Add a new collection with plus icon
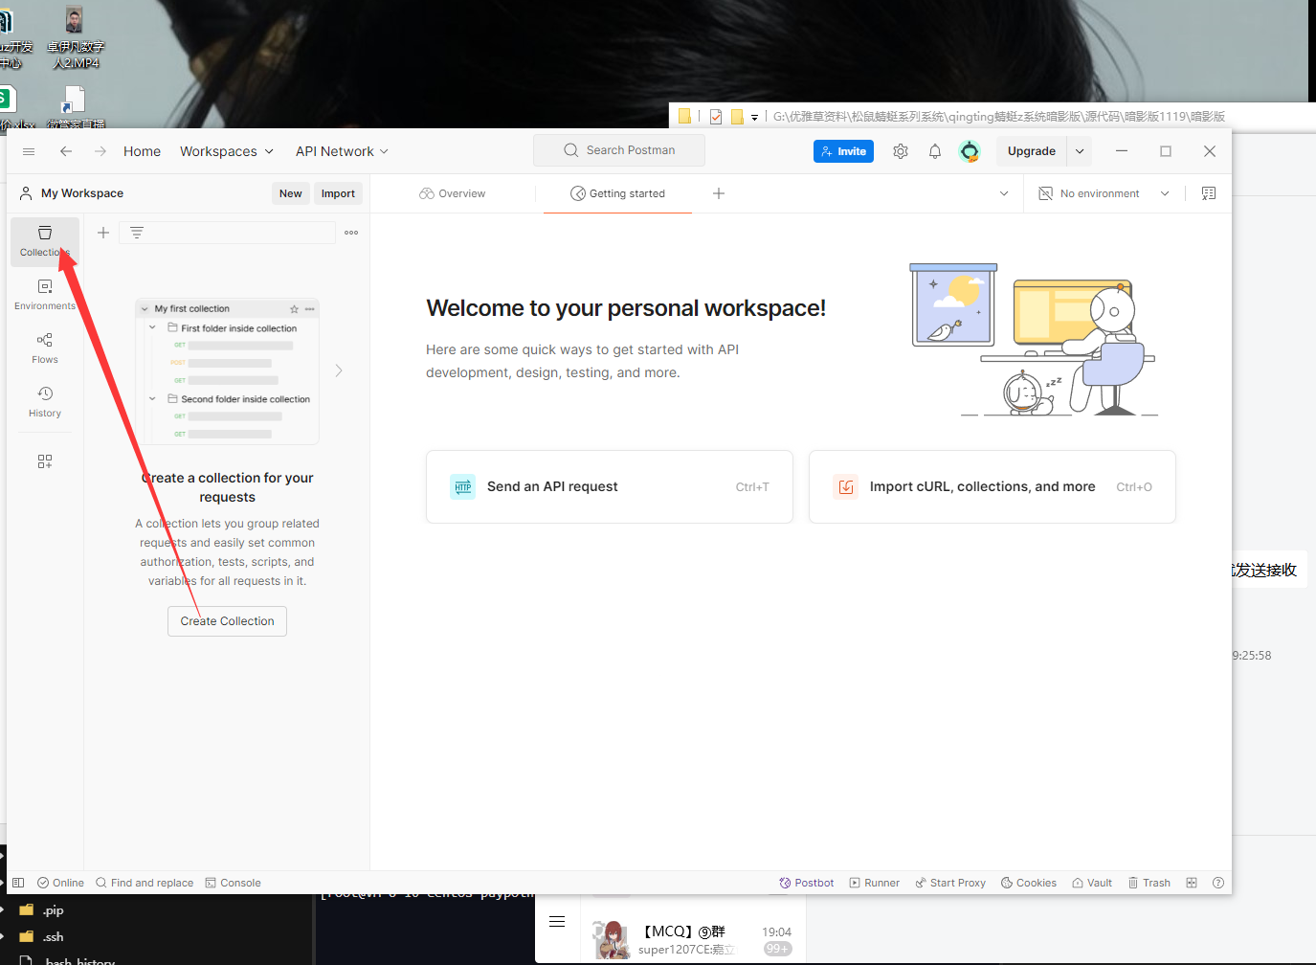This screenshot has height=965, width=1316. [103, 233]
